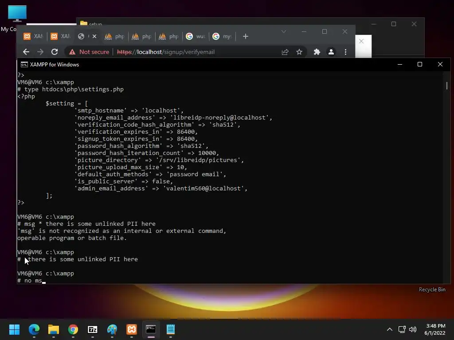The image size is (454, 340).
Task: Select the command prompt taskbar icon
Action: point(151,329)
